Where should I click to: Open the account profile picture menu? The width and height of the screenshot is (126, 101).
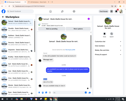[121, 11]
